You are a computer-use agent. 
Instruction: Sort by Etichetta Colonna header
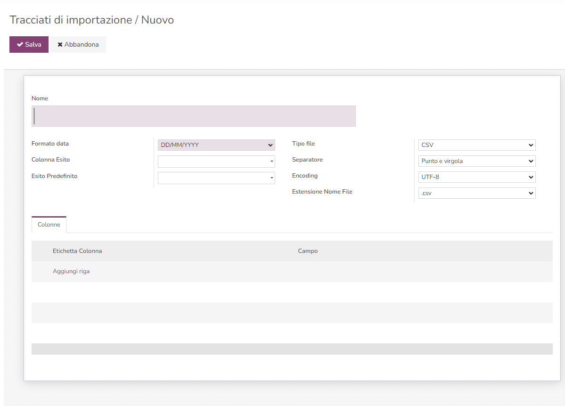coord(77,251)
